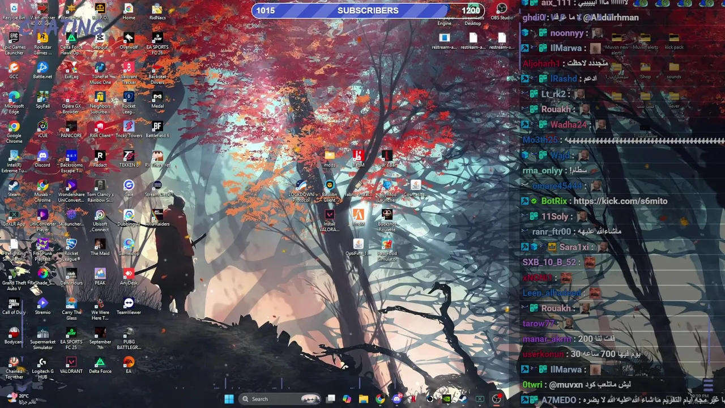Click the subscribers goal progress bar
725x408 pixels.
(368, 10)
